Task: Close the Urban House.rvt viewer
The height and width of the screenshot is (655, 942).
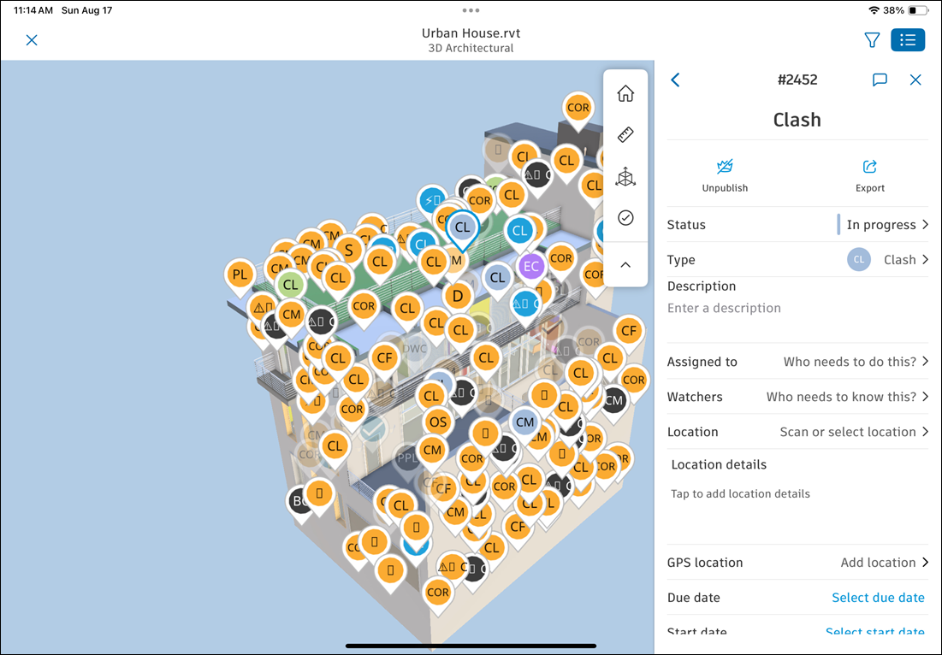Action: point(32,40)
